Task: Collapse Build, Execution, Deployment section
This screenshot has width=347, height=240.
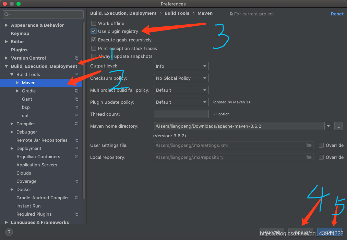Action: 7,66
